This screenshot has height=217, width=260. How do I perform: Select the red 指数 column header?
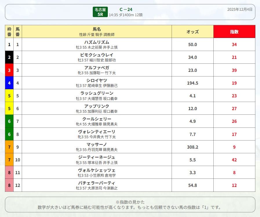click(234, 32)
